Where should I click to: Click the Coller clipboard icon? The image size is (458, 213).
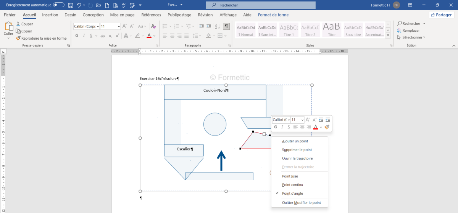tap(8, 26)
